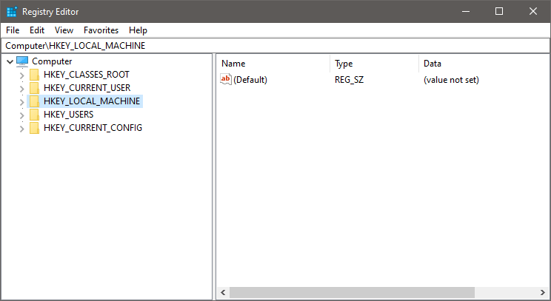Viewport: 551px width, 301px height.
Task: Click the Registry Editor app icon in title bar
Action: click(x=12, y=12)
